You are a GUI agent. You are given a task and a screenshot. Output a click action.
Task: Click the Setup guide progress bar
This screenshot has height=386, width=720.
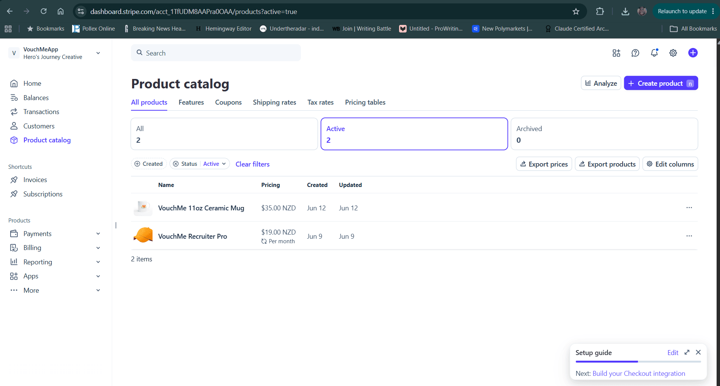pos(638,362)
